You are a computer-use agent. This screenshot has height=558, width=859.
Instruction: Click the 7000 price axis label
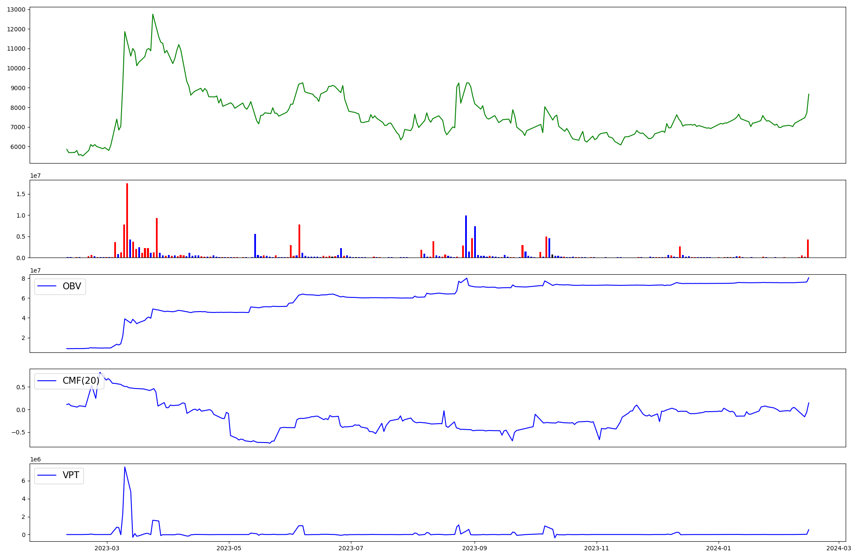(18, 127)
